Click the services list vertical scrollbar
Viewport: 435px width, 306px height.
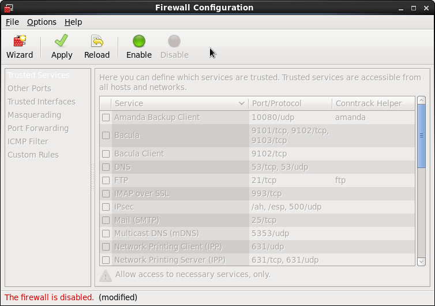[x=421, y=135]
